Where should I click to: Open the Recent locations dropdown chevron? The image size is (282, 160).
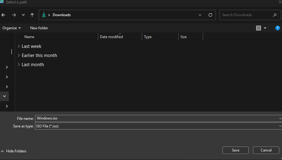click(x=23, y=15)
